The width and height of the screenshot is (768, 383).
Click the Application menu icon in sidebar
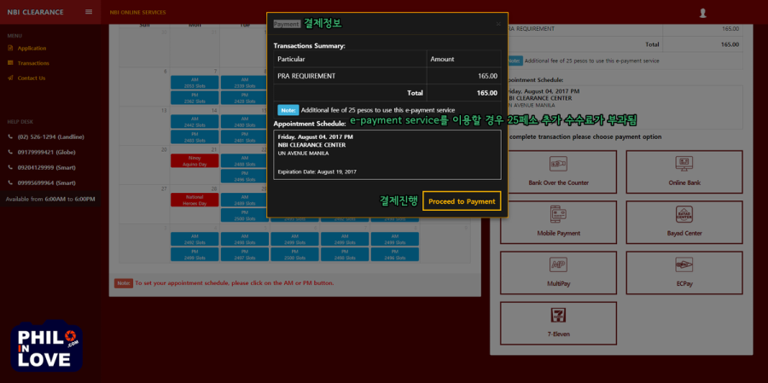coord(10,48)
